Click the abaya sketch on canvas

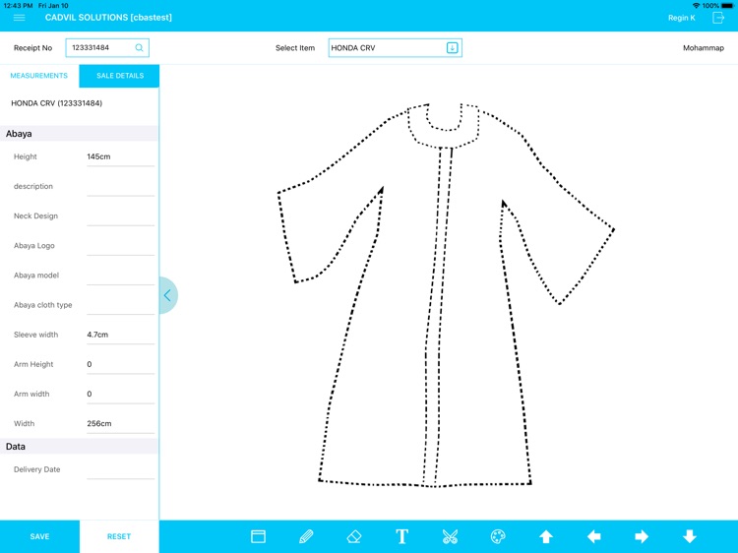[x=445, y=295]
